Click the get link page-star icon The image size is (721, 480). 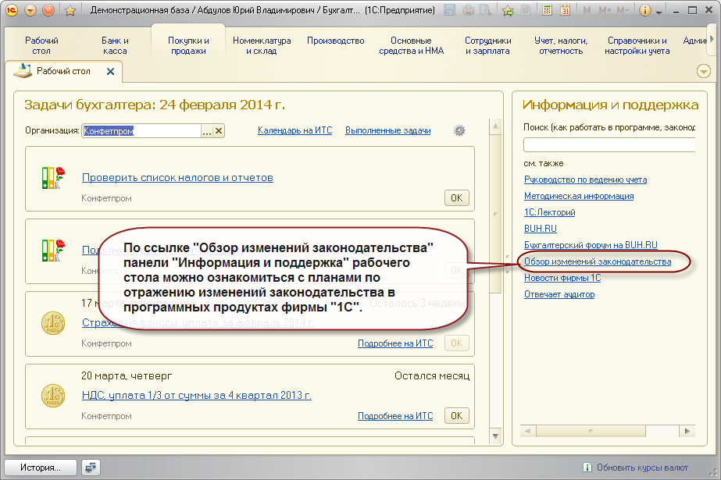coord(526,9)
